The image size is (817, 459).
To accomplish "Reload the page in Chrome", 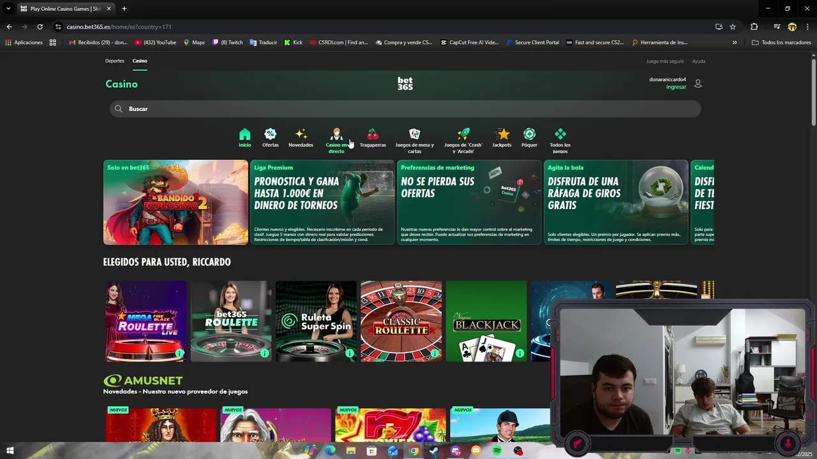I will [40, 27].
